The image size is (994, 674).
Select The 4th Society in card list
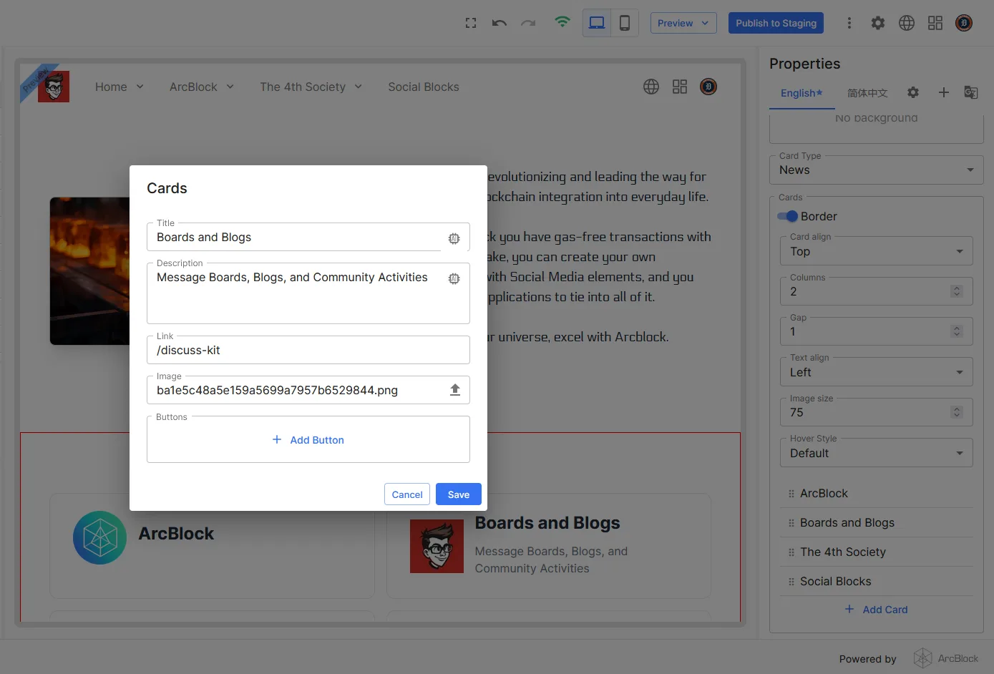point(877,552)
